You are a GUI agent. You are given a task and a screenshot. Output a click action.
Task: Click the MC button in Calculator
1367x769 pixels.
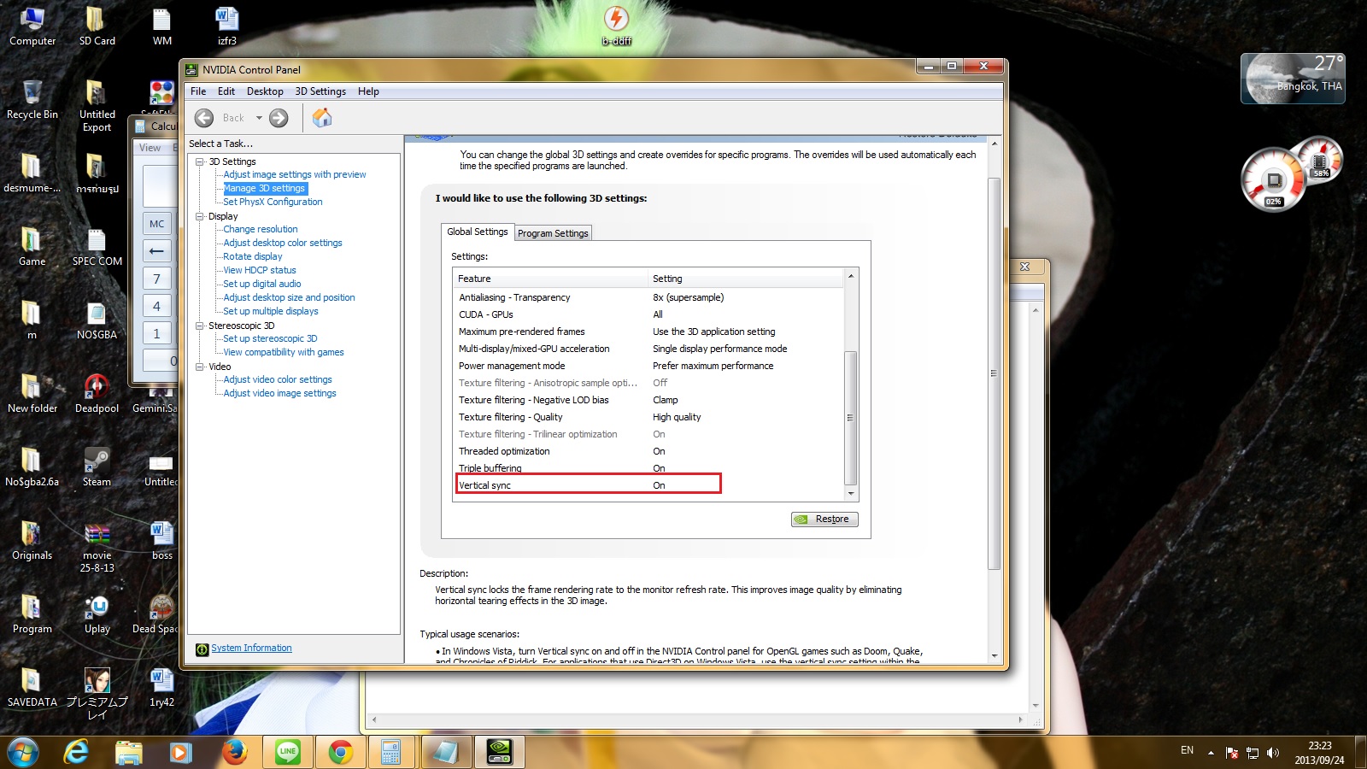(157, 224)
